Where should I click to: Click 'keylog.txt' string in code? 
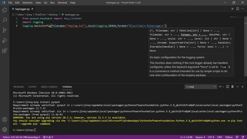[76, 26]
